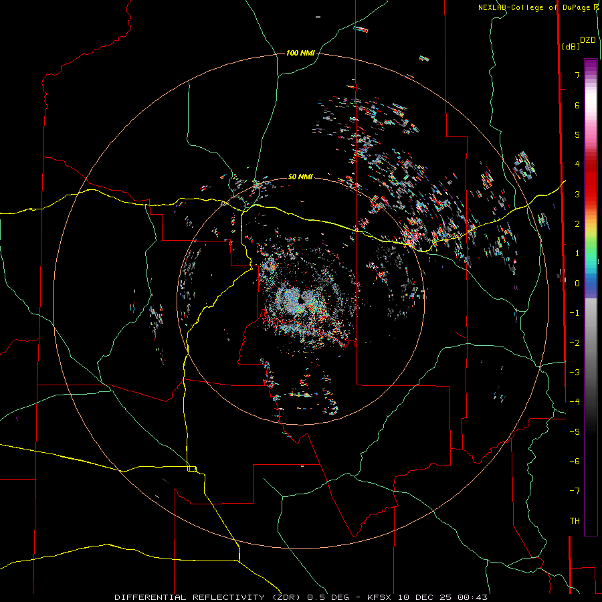This screenshot has height=602, width=602.
Task: Click the [dB] unit label
Action: click(571, 46)
